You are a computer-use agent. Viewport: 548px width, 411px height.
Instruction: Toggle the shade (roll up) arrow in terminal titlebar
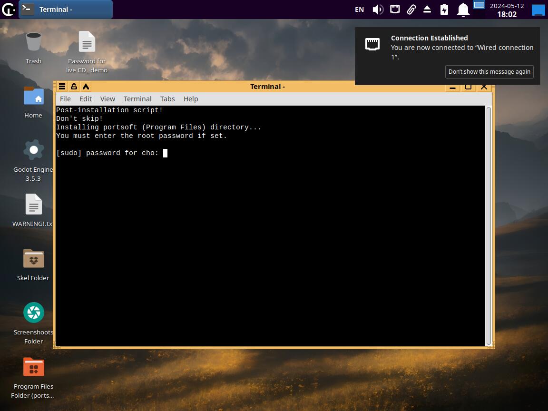pos(86,86)
